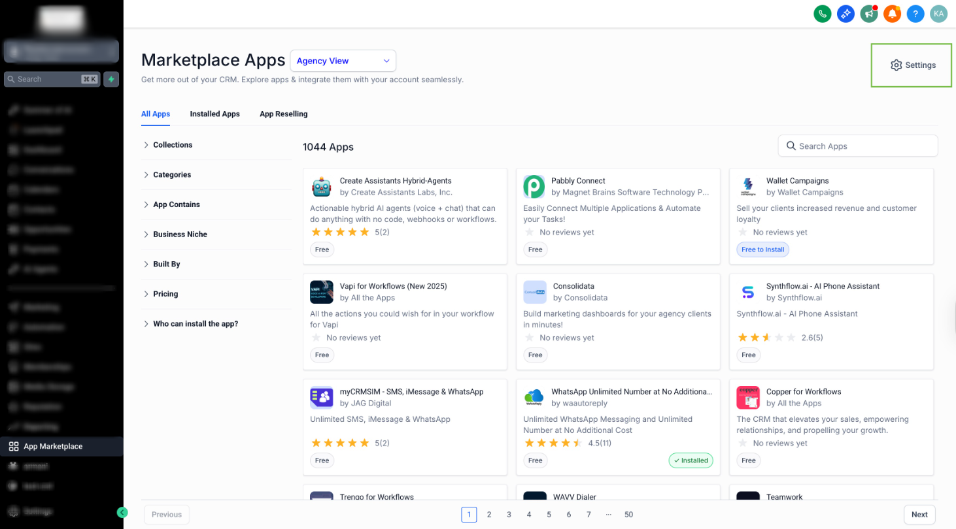956x529 pixels.
Task: Click the Free badge on Copper card
Action: point(748,460)
